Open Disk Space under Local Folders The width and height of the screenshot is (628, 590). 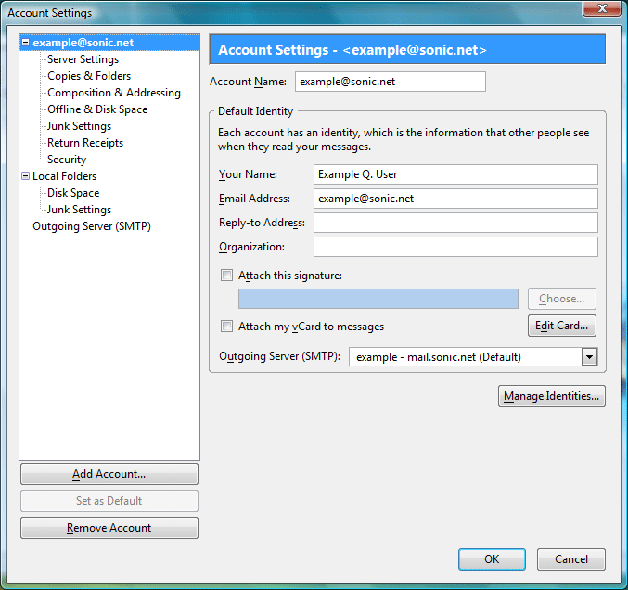coord(73,193)
